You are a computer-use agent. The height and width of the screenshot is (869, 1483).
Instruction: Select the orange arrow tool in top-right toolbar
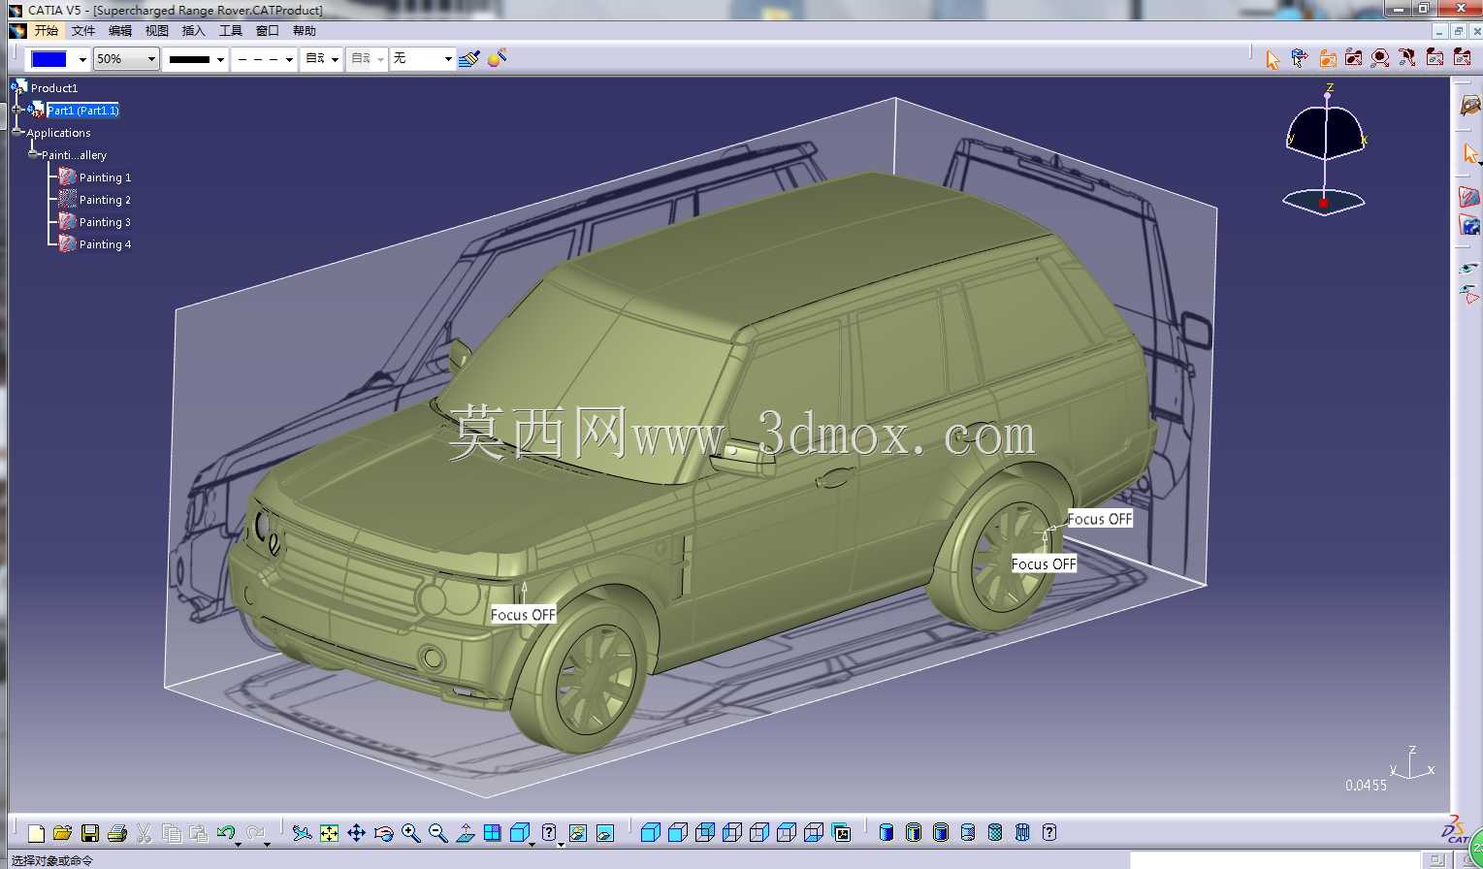tap(1273, 59)
